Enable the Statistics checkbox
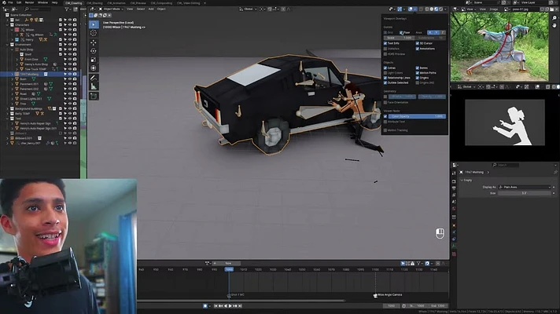560x314 pixels. tap(385, 49)
